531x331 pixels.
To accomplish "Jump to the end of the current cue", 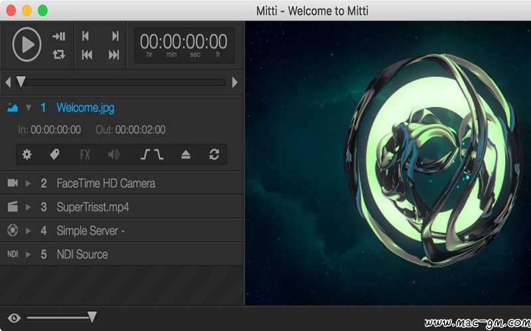I will [x=115, y=36].
